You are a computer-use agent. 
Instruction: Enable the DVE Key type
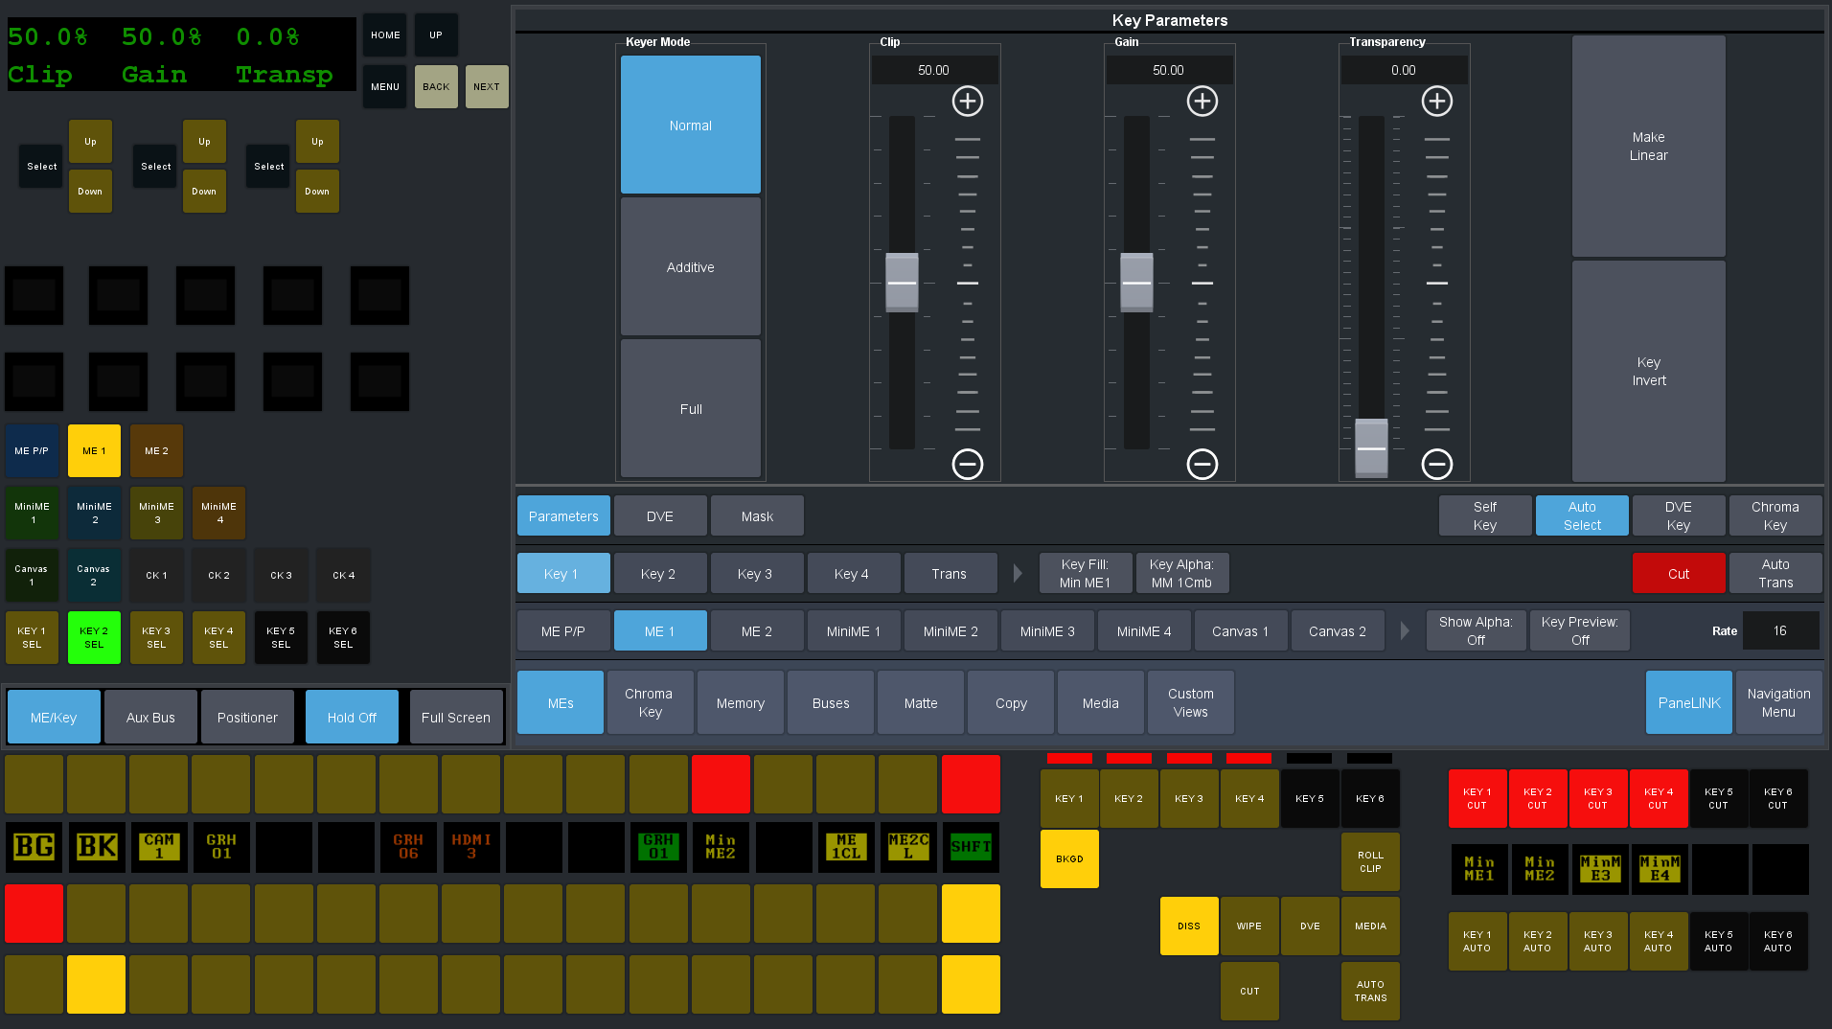[x=1679, y=515]
